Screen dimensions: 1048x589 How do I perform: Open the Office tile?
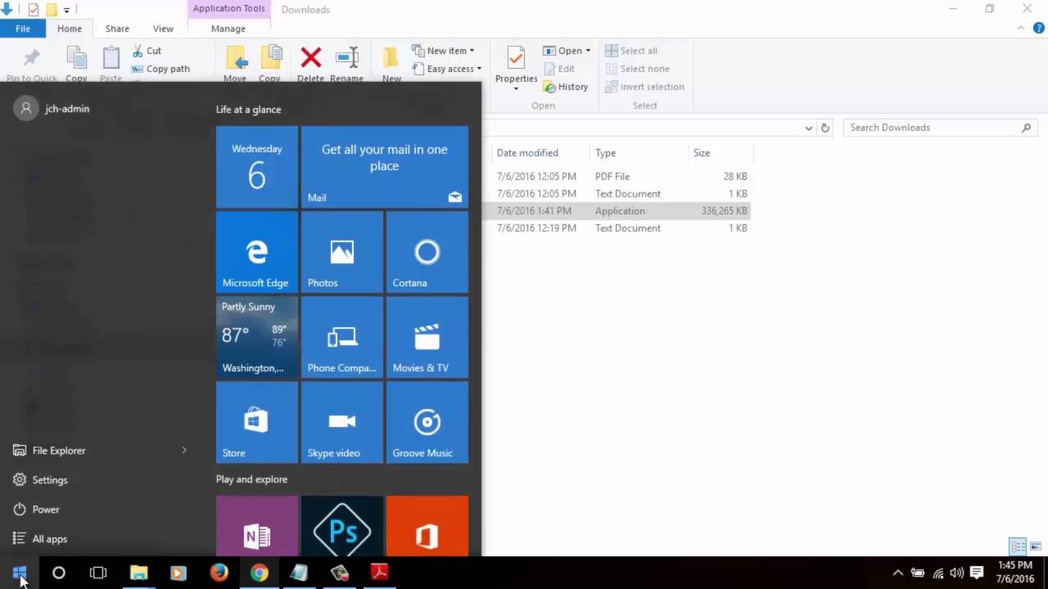click(427, 526)
